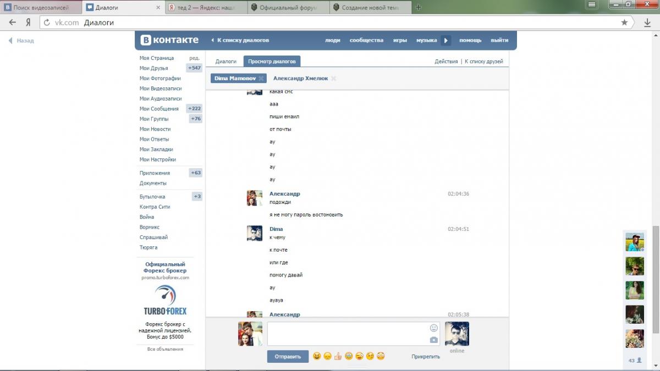Open a new browser tab with plus
Screen dimensions: 660x371
click(419, 7)
